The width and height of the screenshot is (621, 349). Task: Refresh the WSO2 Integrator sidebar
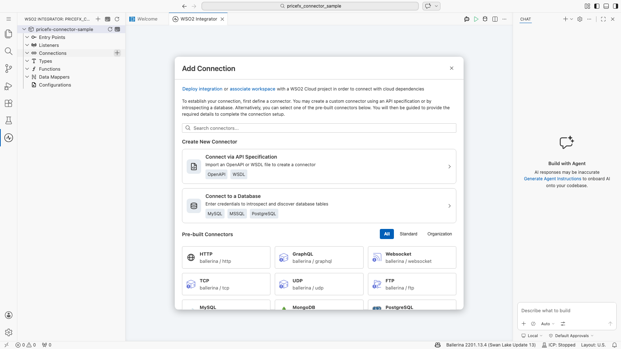[x=117, y=19]
